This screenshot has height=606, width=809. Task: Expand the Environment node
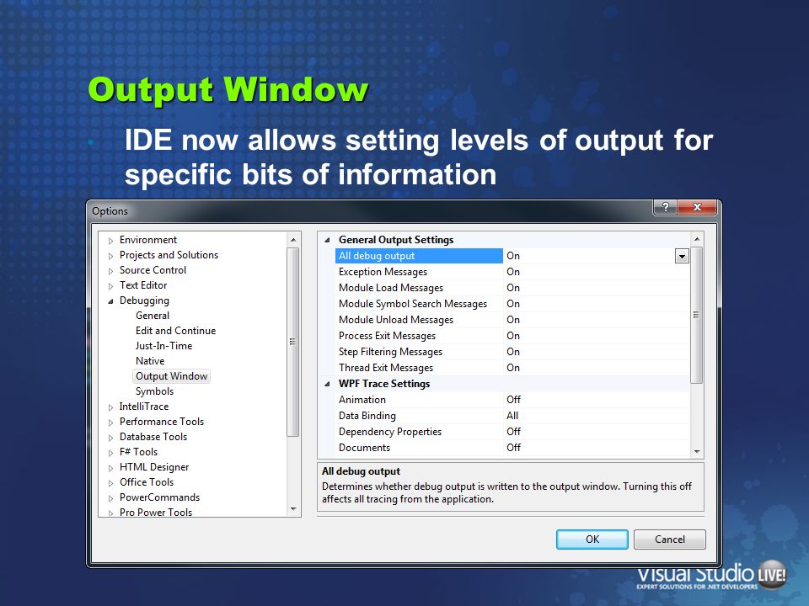click(x=110, y=241)
